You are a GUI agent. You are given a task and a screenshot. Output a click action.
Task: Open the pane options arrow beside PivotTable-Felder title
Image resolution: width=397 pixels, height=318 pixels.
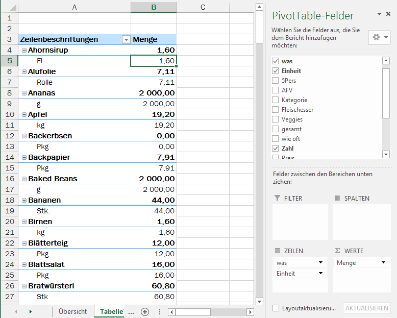pyautogui.click(x=379, y=14)
